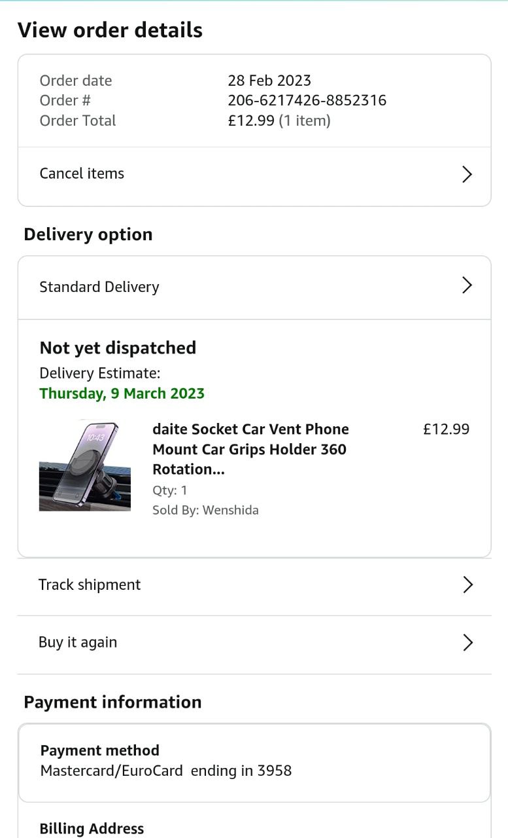Screen dimensions: 508x838
Task: Open Track shipment
Action: [x=90, y=585]
